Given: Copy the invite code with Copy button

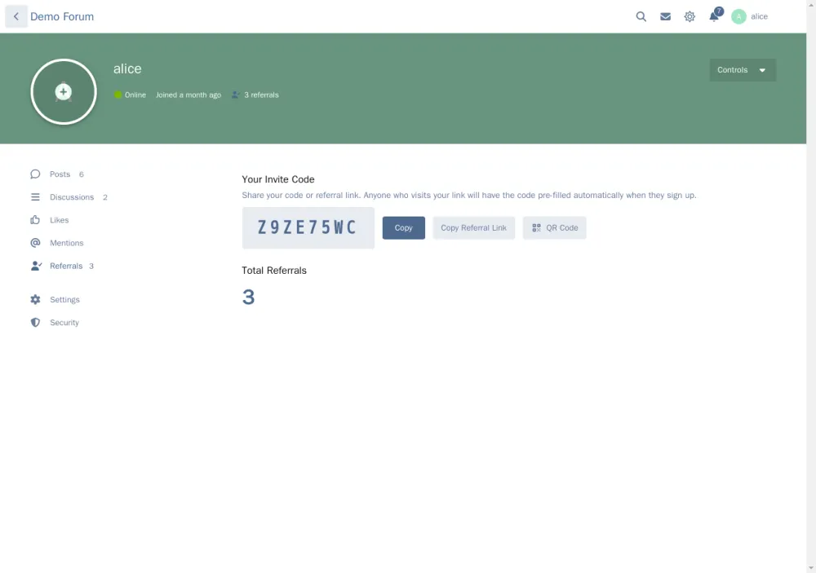Looking at the screenshot, I should pyautogui.click(x=403, y=227).
